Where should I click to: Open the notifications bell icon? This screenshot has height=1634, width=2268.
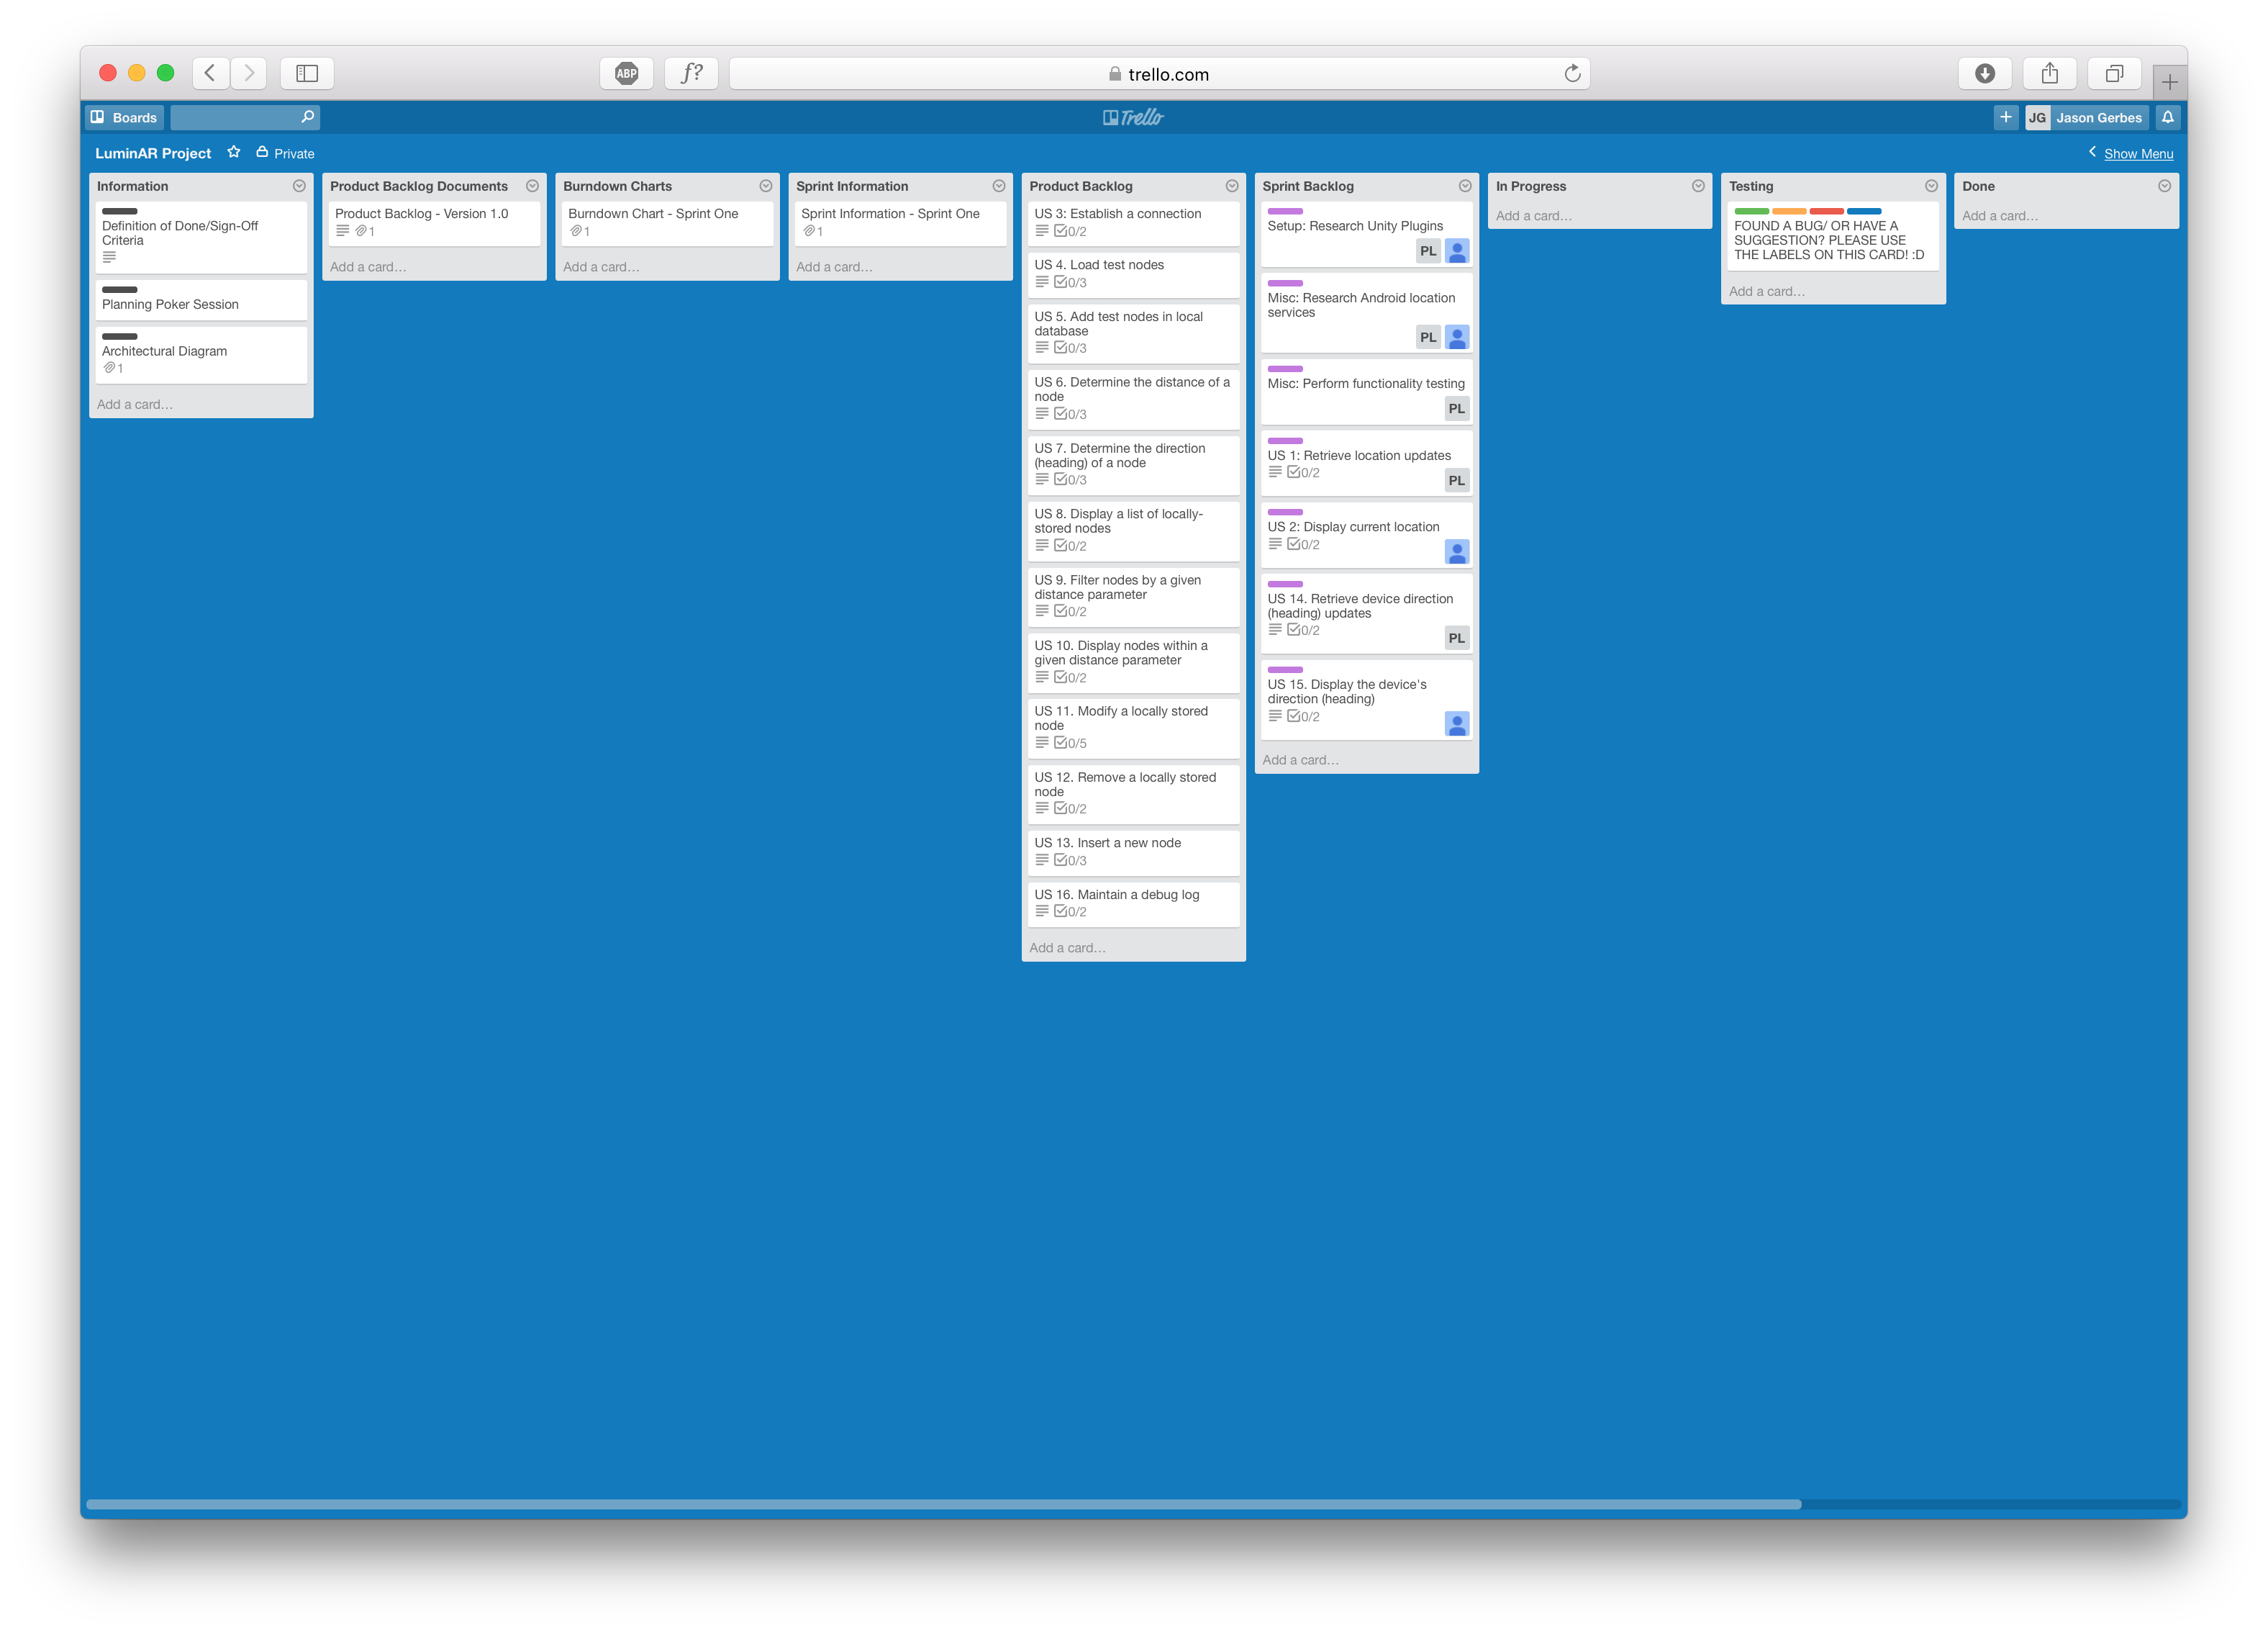click(x=2167, y=117)
